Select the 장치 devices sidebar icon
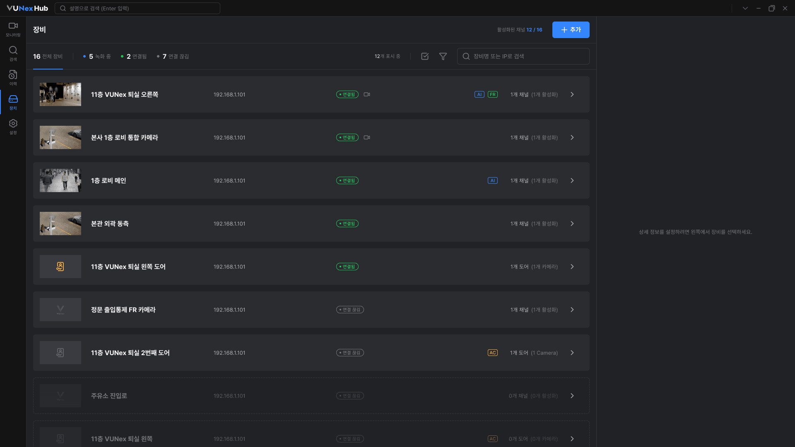This screenshot has height=447, width=795. click(13, 103)
